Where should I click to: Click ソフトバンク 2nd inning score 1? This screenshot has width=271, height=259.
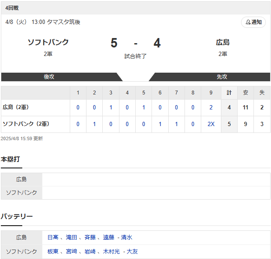(x=94, y=124)
